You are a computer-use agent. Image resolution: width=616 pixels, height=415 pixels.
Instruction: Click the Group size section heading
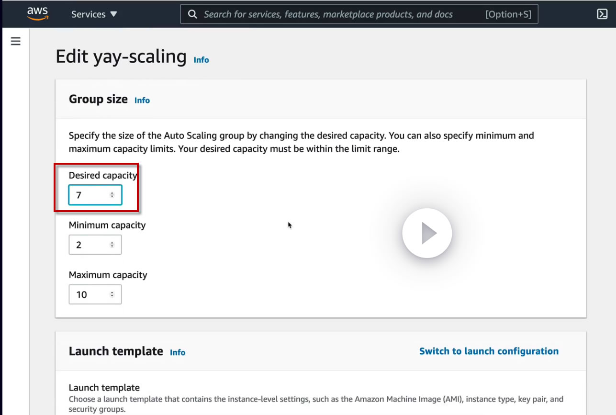coord(98,99)
